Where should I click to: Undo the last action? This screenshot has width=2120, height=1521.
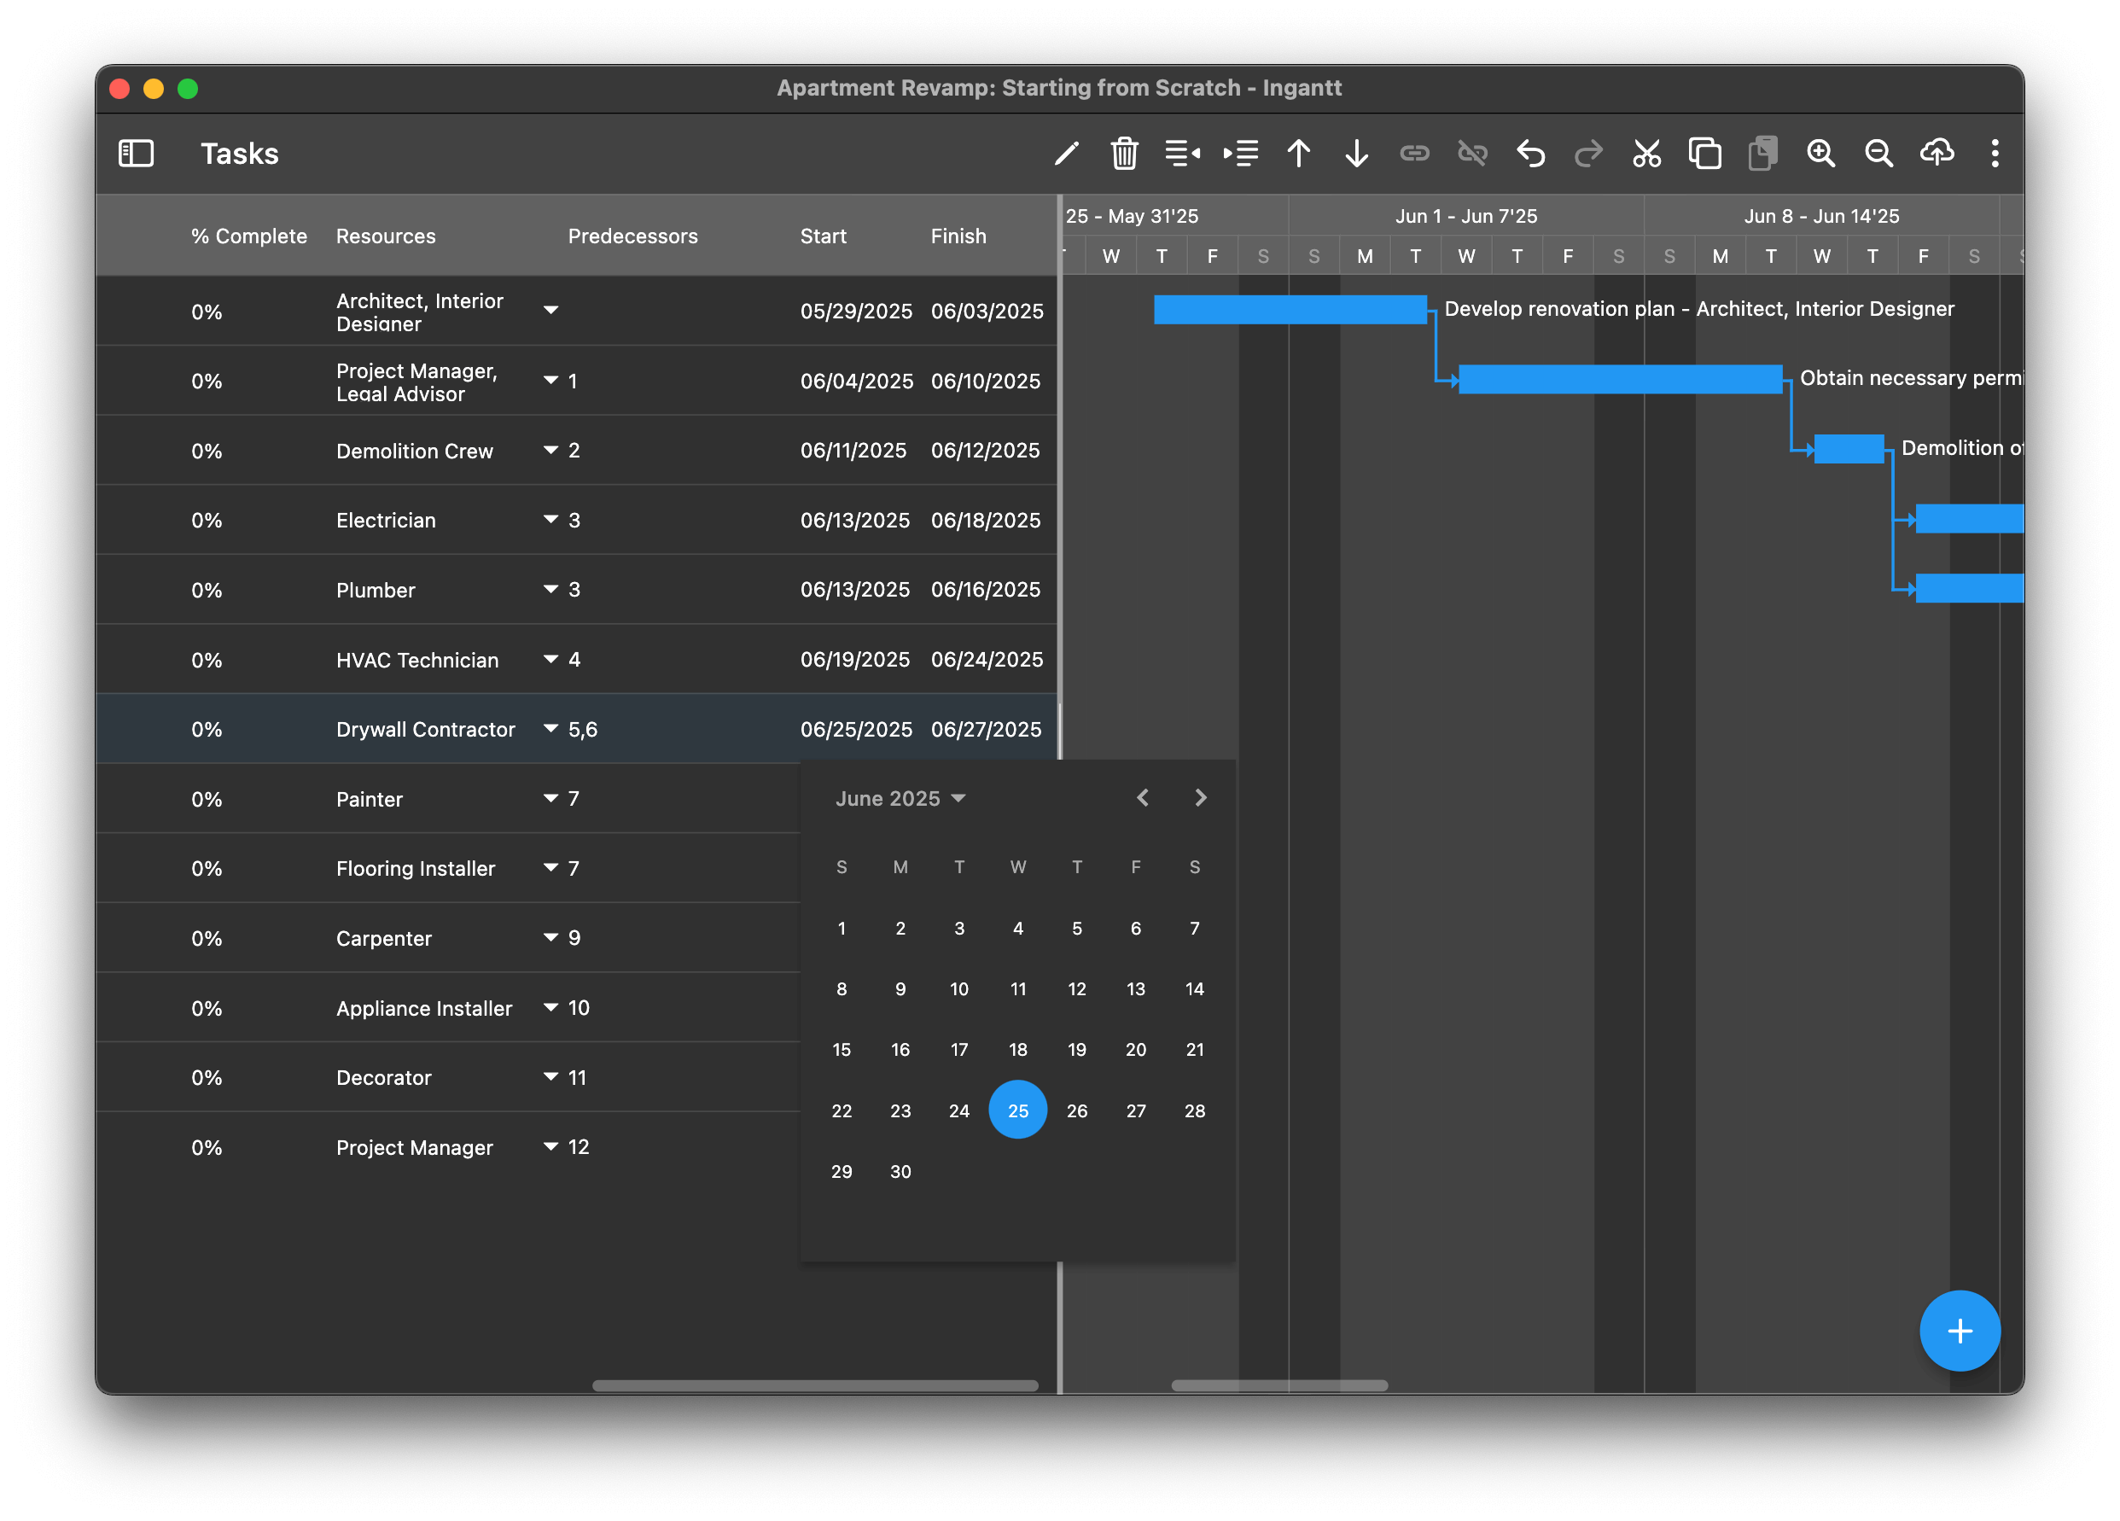pos(1531,154)
